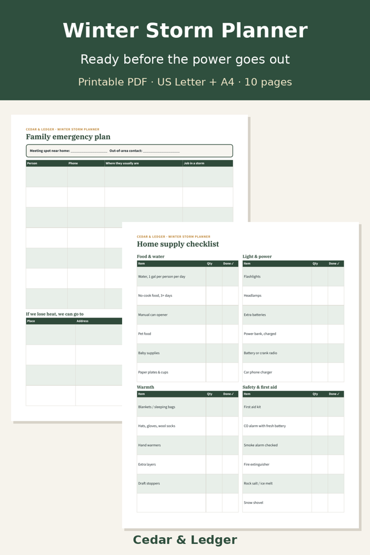Click the 'Flashlights' item
The image size is (370, 555).
tap(252, 277)
